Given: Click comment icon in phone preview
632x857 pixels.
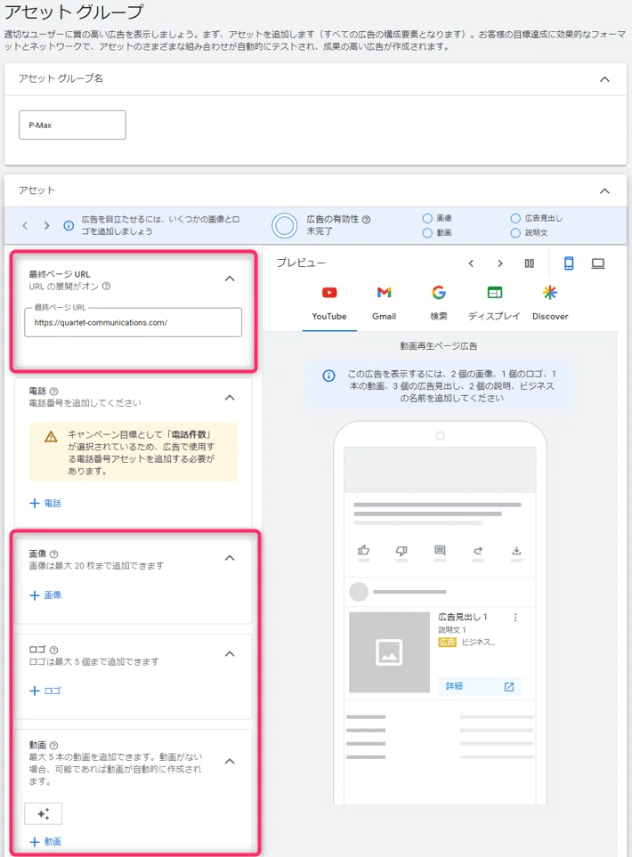Looking at the screenshot, I should pyautogui.click(x=440, y=550).
